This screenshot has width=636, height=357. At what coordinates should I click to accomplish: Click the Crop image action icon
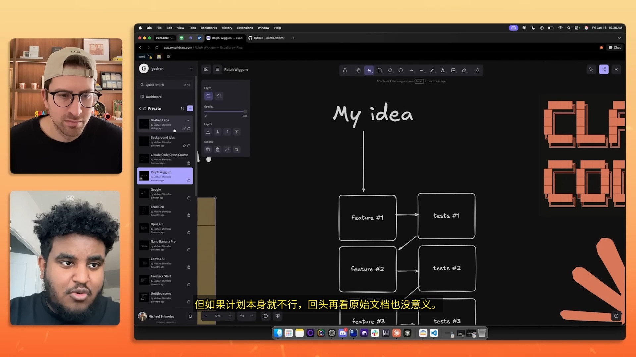(237, 150)
